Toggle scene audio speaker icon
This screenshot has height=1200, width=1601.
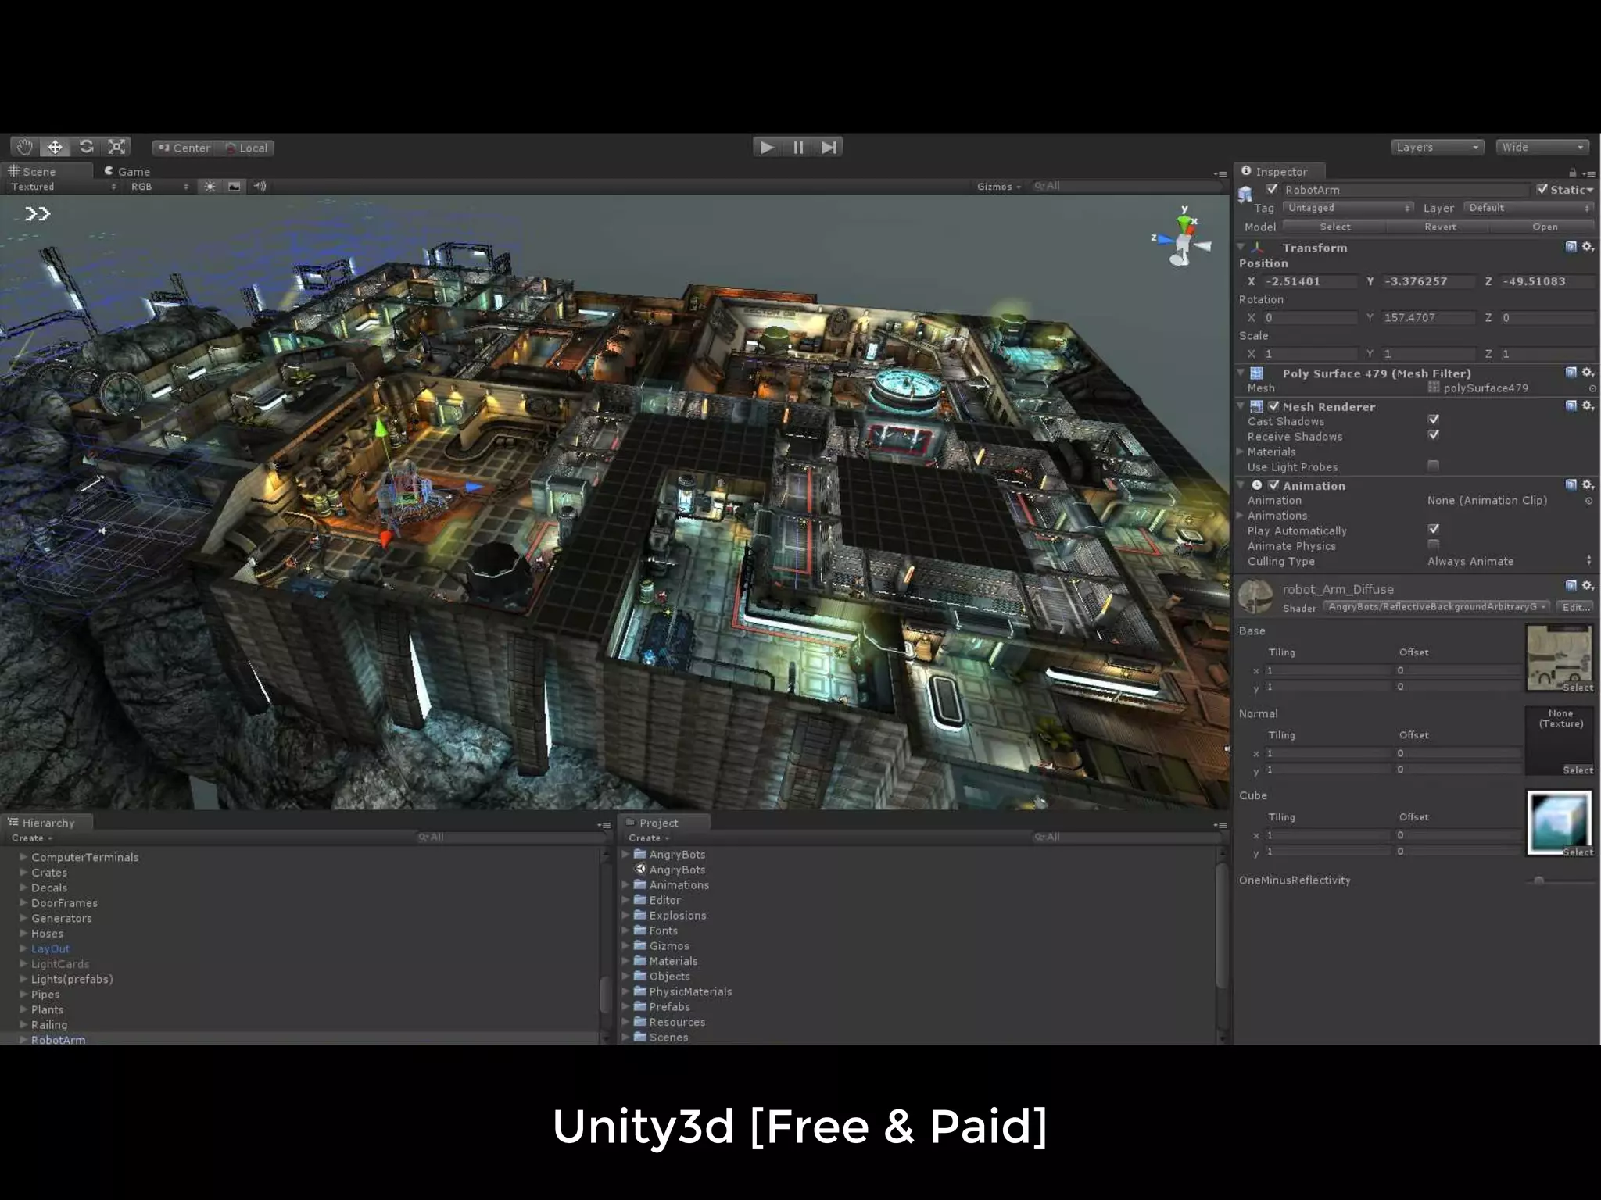click(260, 187)
